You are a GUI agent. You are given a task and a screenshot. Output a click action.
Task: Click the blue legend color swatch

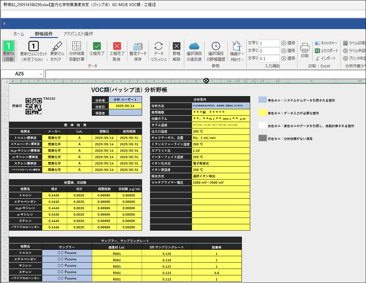(262, 100)
